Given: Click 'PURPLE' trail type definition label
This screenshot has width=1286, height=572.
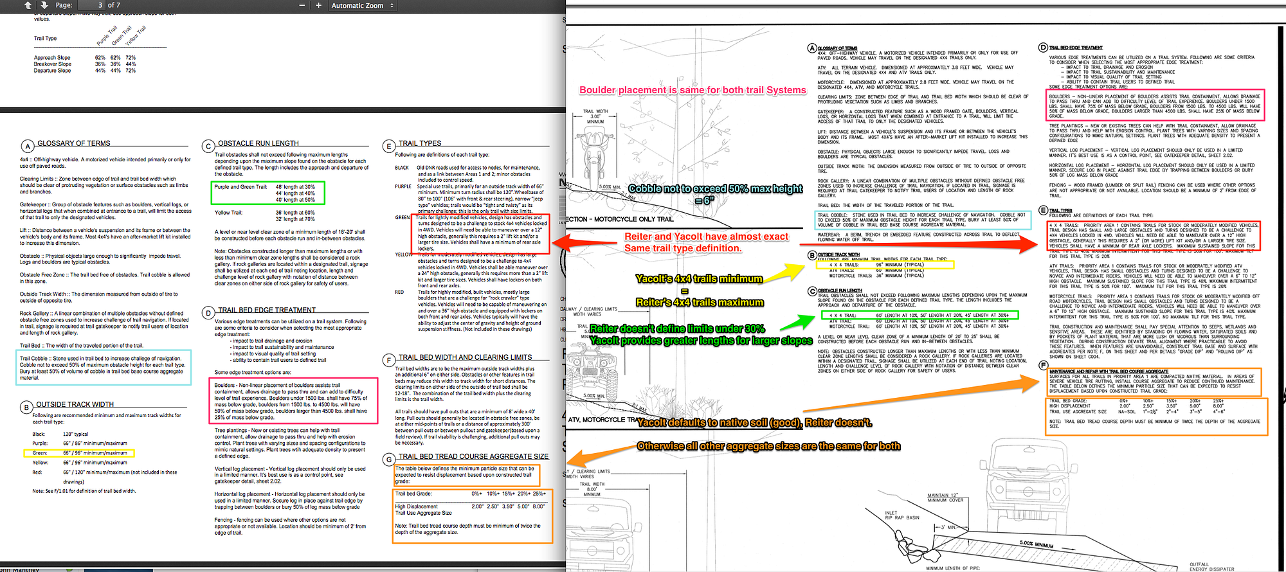Looking at the screenshot, I should [403, 186].
